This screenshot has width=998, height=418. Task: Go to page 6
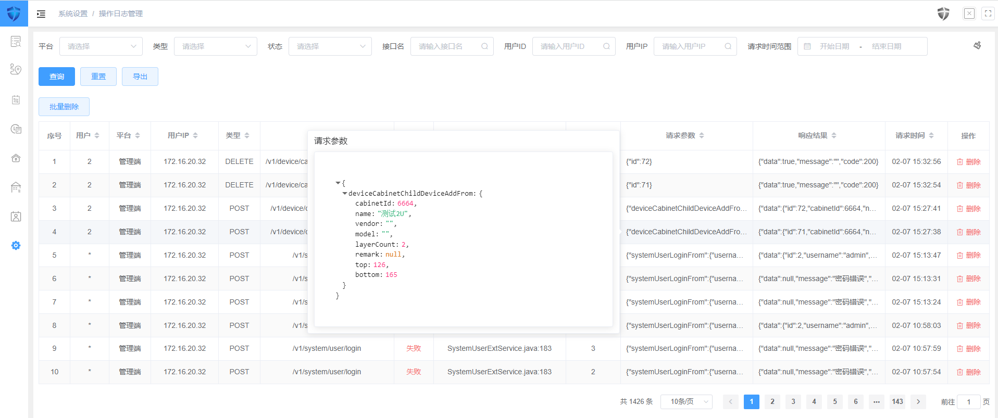point(856,401)
